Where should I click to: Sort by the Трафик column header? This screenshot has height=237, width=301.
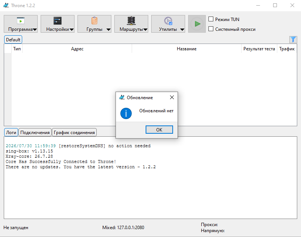tap(287, 49)
